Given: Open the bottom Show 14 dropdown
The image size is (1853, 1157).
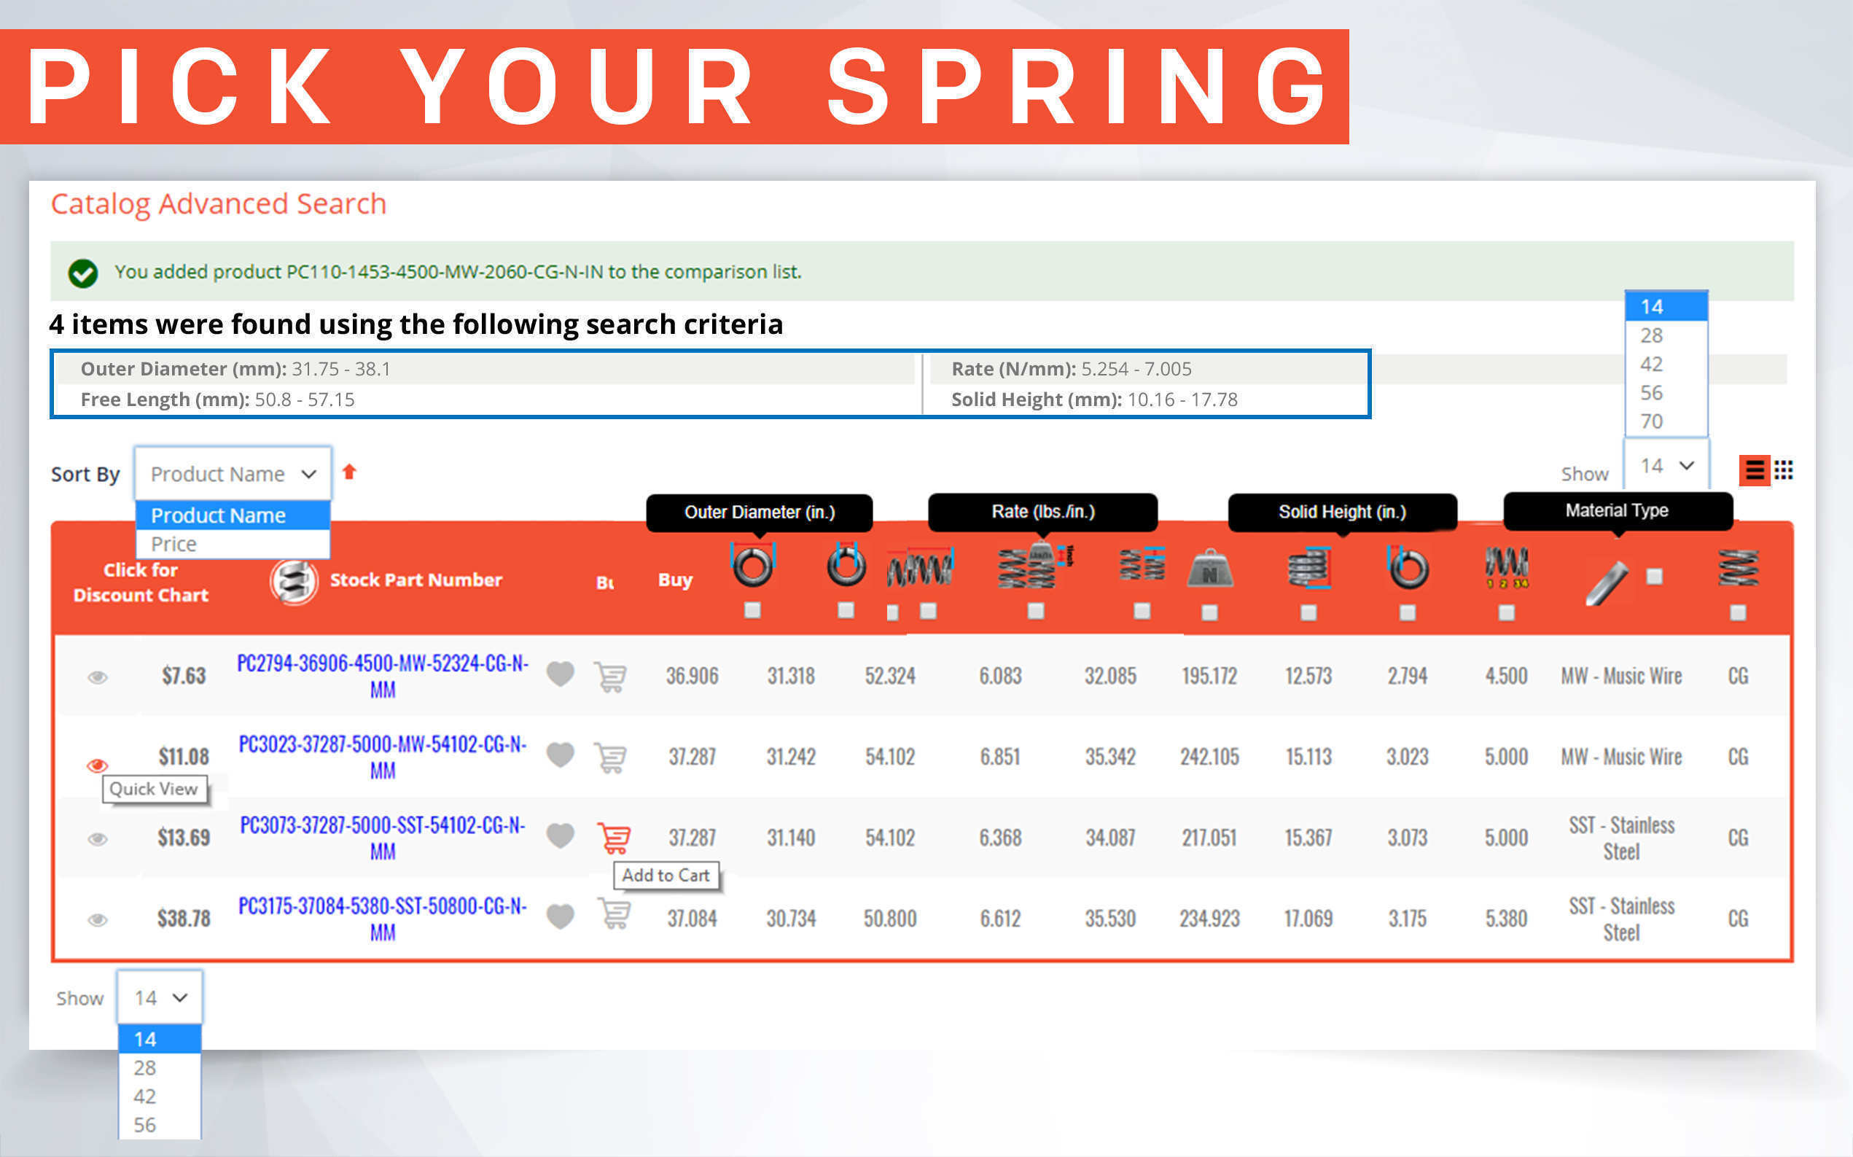Looking at the screenshot, I should (160, 997).
